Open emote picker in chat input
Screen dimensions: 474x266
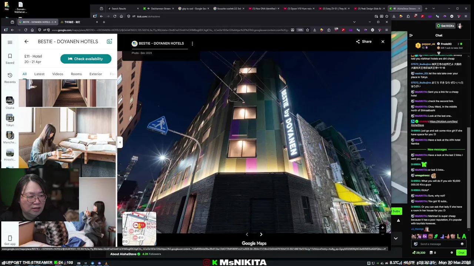[462, 244]
